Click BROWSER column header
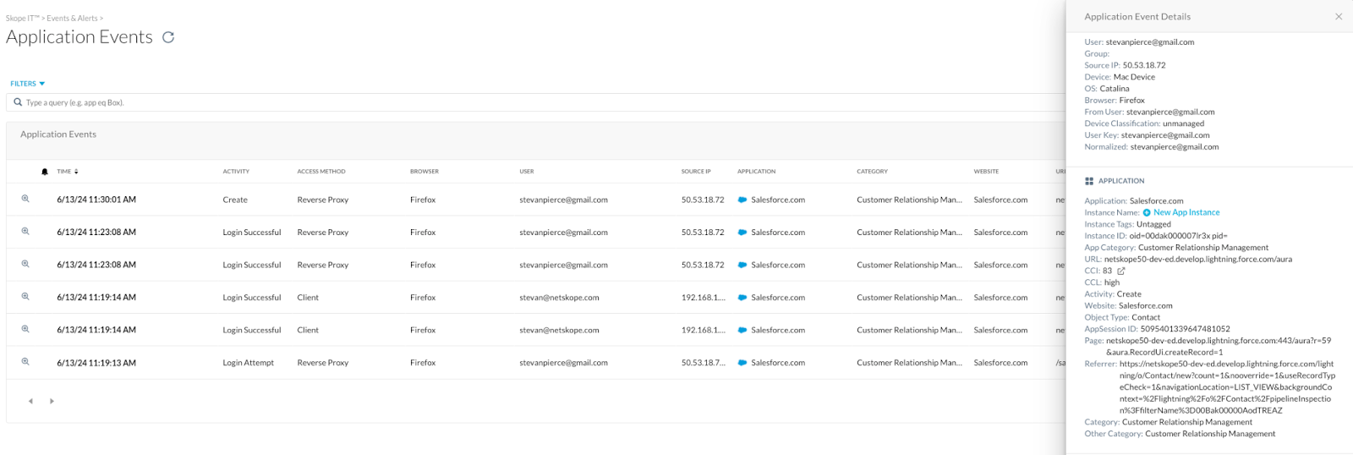1353x455 pixels. coord(425,172)
